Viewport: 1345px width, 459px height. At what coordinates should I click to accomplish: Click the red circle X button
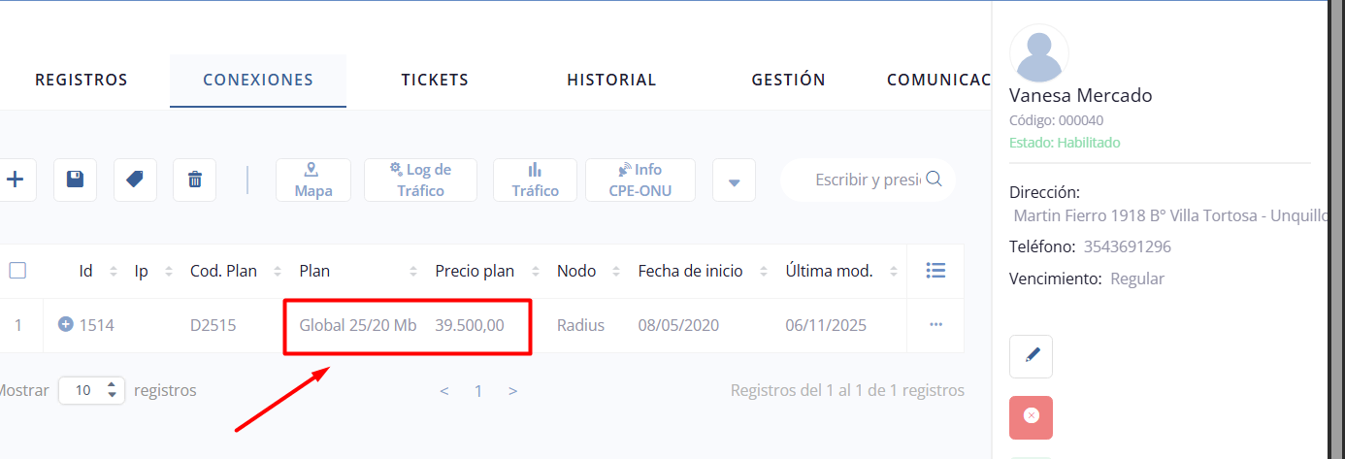point(1031,416)
